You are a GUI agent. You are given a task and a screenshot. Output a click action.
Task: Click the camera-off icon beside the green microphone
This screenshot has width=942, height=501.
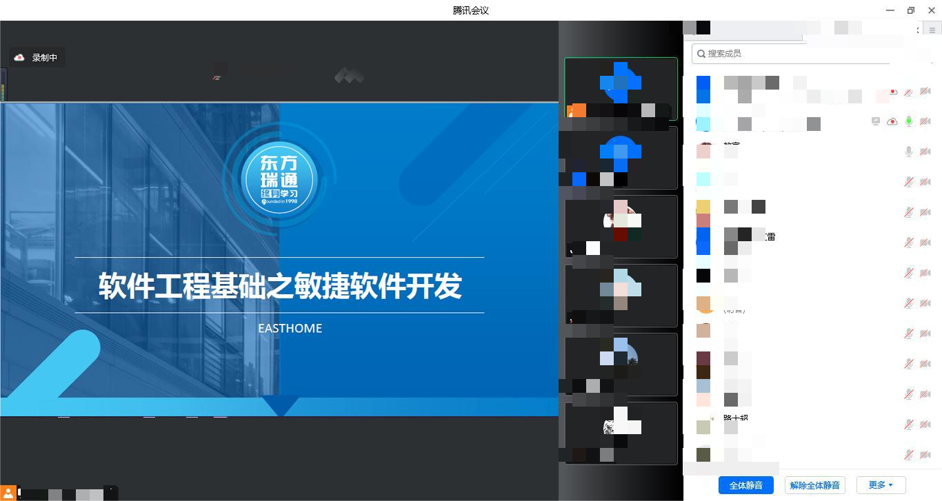tap(925, 121)
